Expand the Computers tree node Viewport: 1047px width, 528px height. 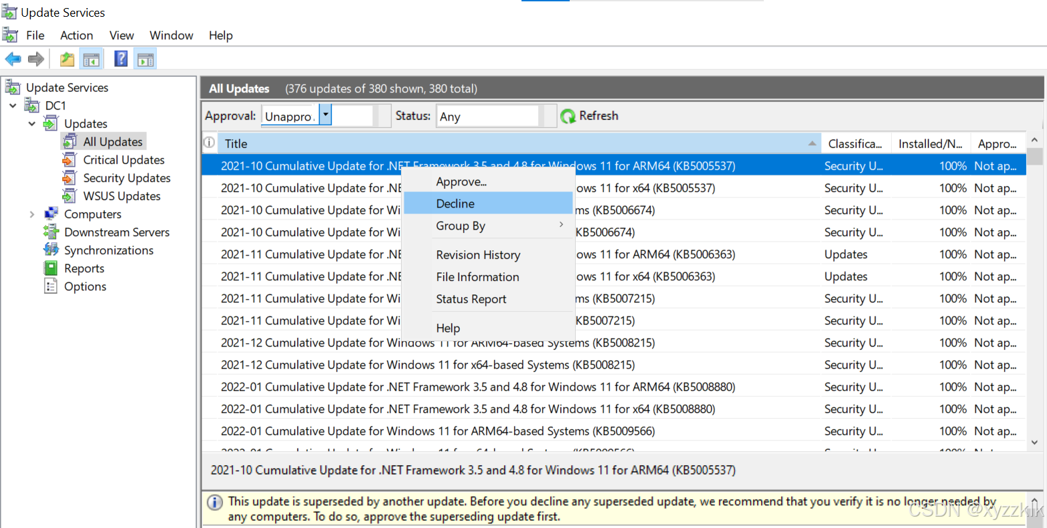coord(31,214)
